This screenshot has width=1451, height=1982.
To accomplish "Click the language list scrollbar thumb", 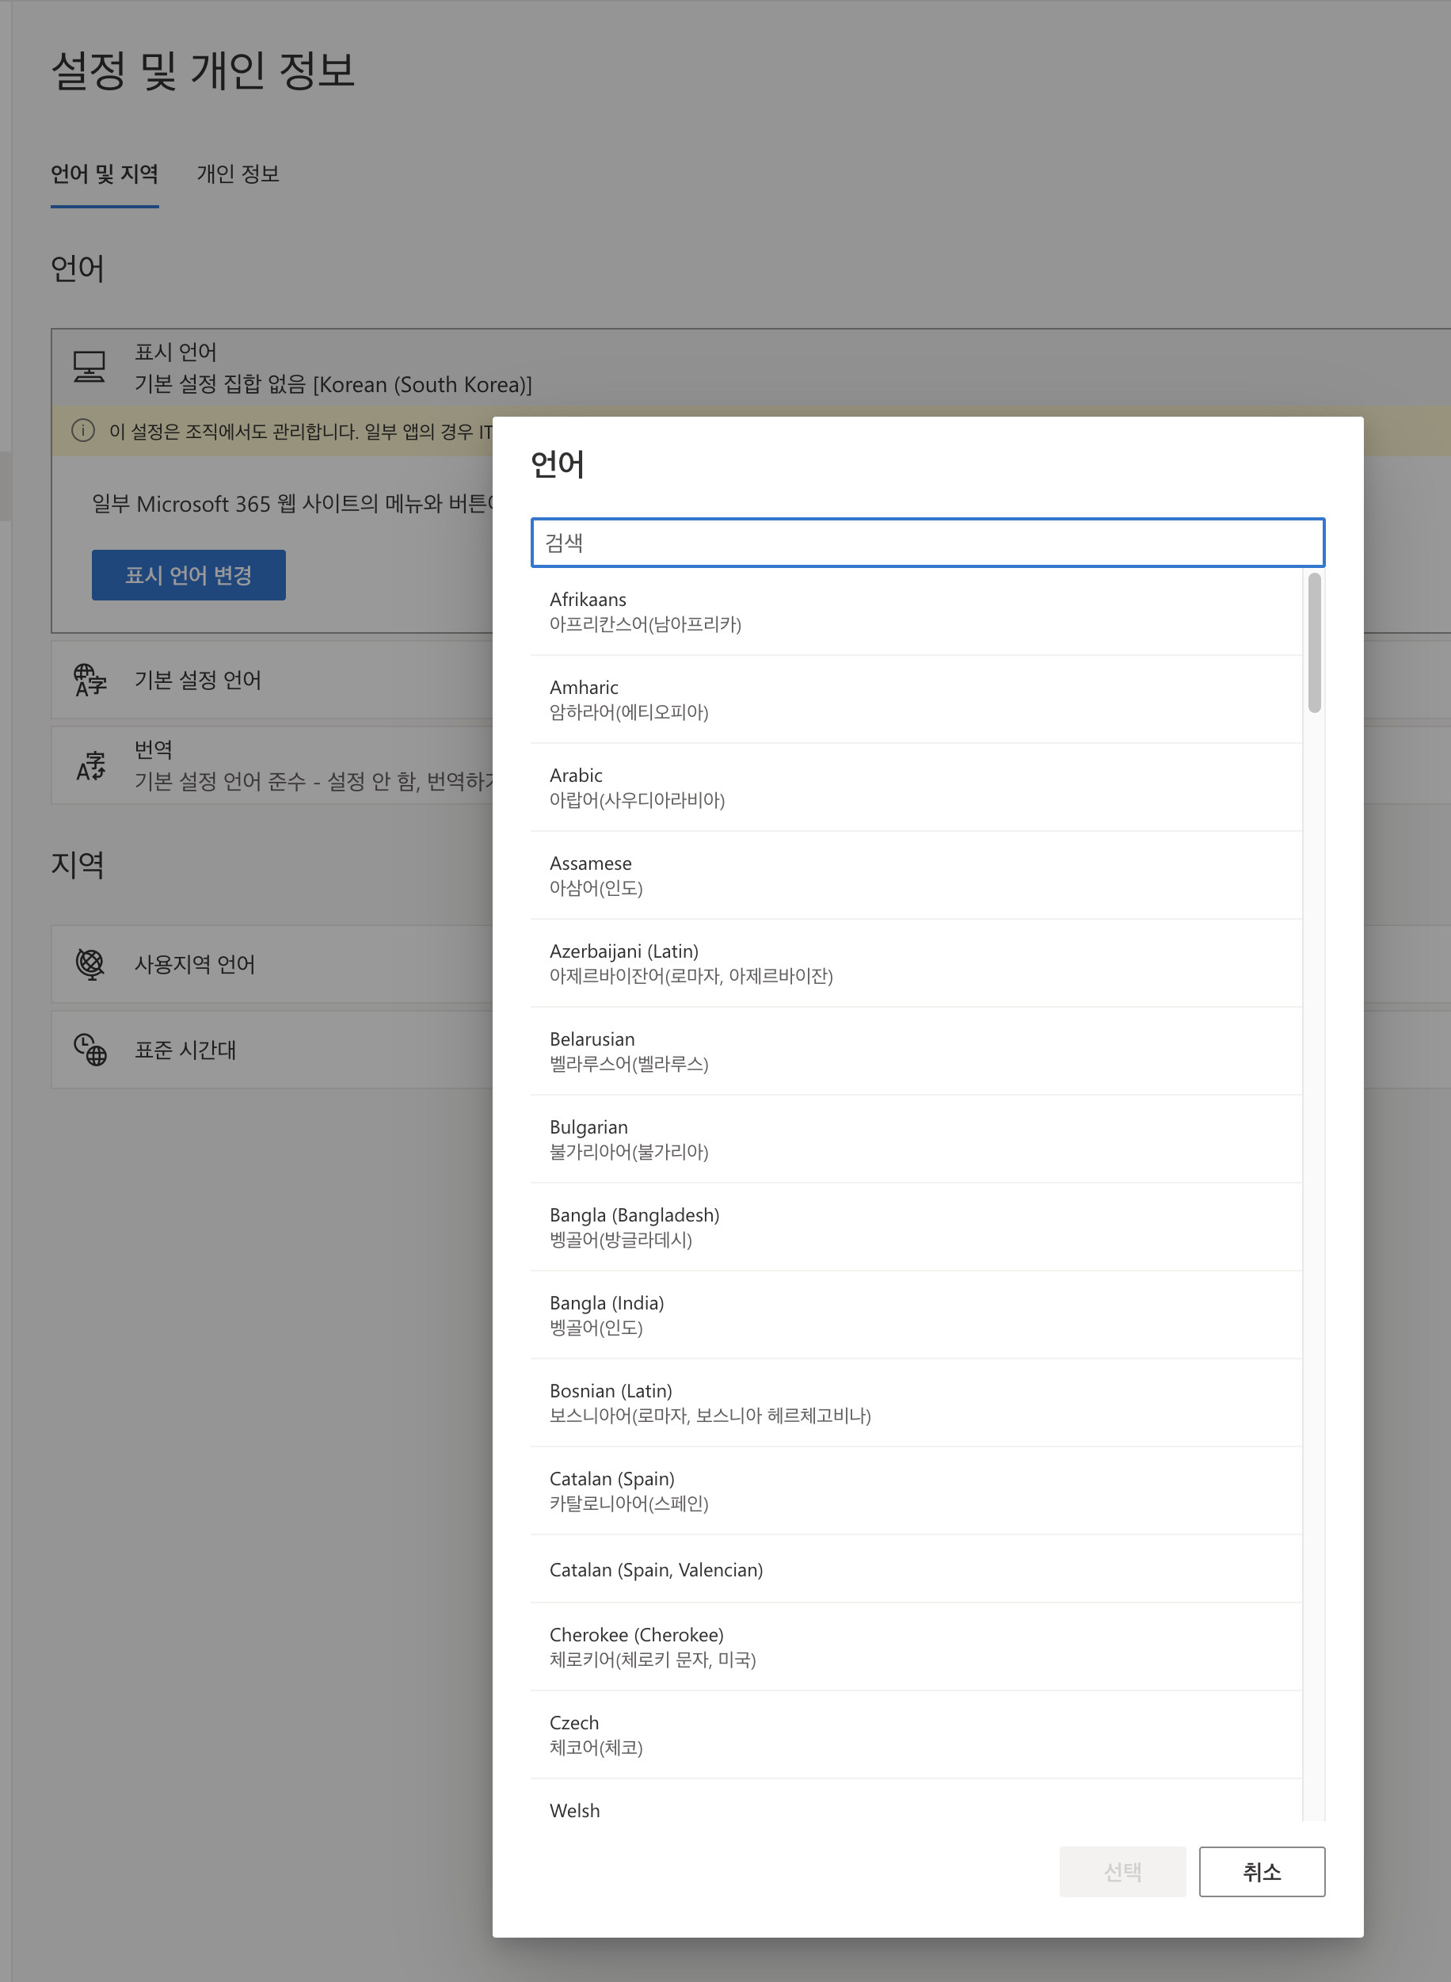I will click(1314, 642).
